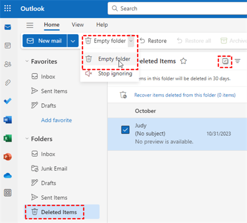Open Recover items deleted from this folder link
The height and width of the screenshot is (223, 247).
[185, 95]
